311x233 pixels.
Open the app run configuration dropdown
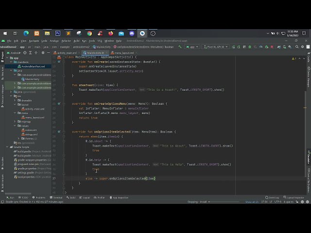(192, 47)
